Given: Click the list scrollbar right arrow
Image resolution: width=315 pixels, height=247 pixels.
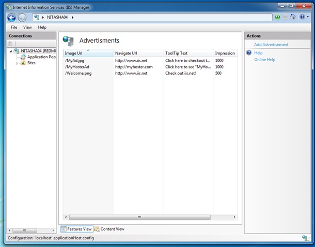Looking at the screenshot, I should click(x=234, y=217).
